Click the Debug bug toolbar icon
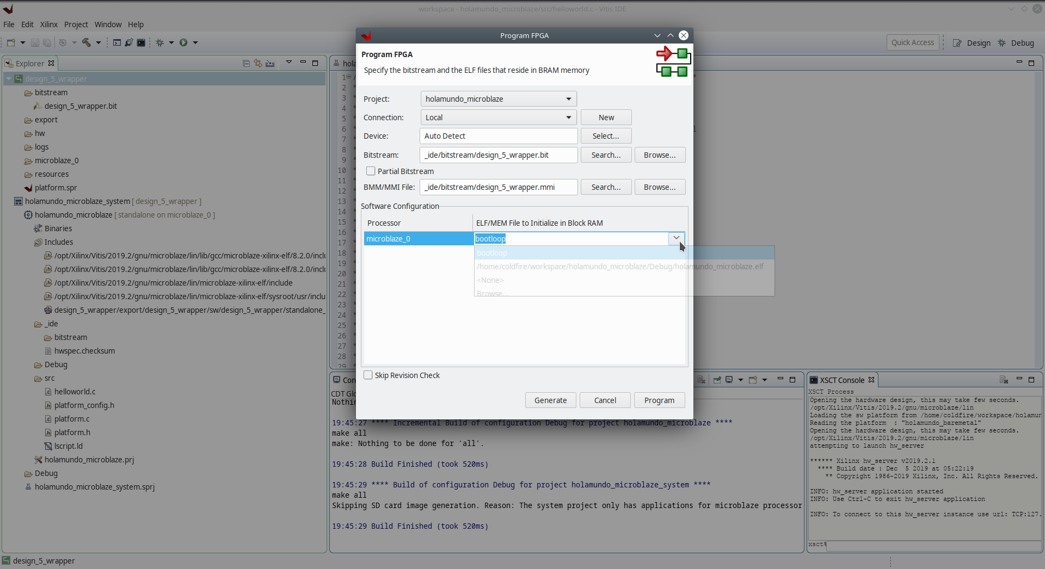Viewport: 1045px width, 569px height. click(160, 42)
